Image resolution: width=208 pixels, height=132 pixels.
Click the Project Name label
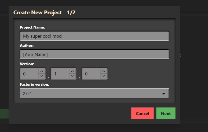(32, 27)
